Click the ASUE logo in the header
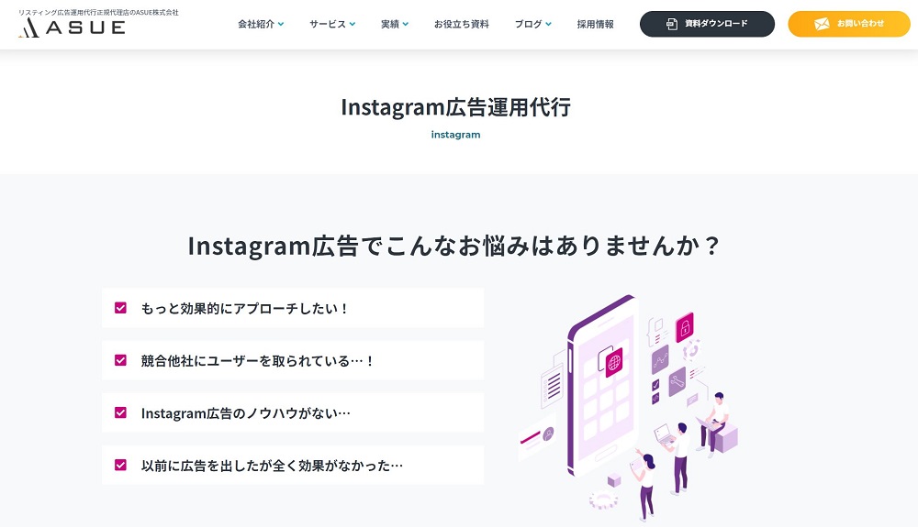 click(x=72, y=27)
